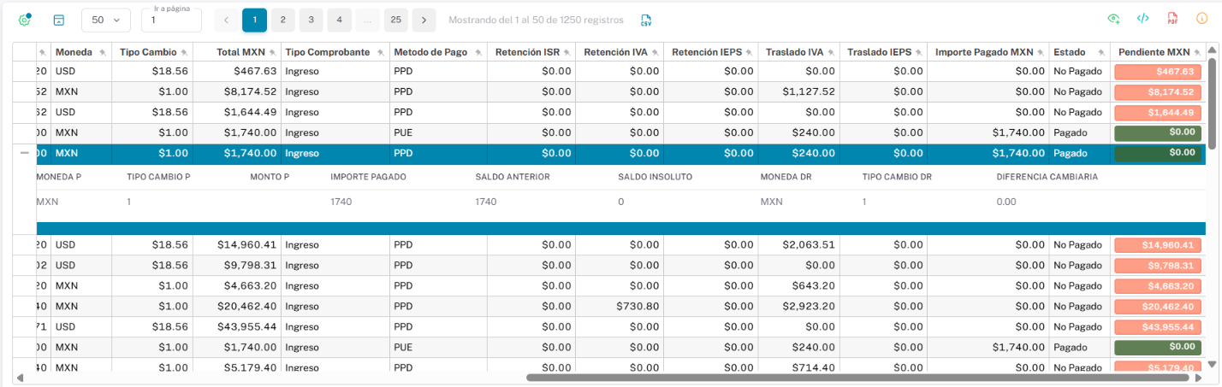Open the 50 rows-per-page dropdown
This screenshot has height=387, width=1222.
(106, 20)
